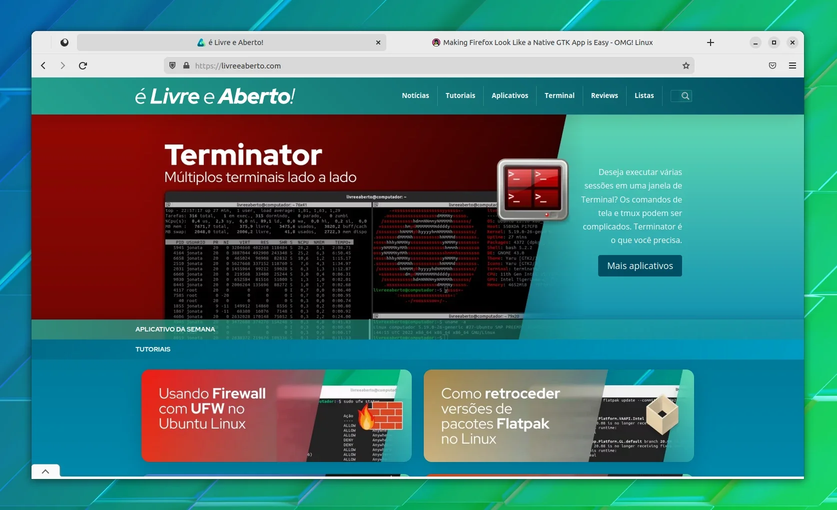Open 'Usando Firewall com UFW' tutorial card

[276, 415]
